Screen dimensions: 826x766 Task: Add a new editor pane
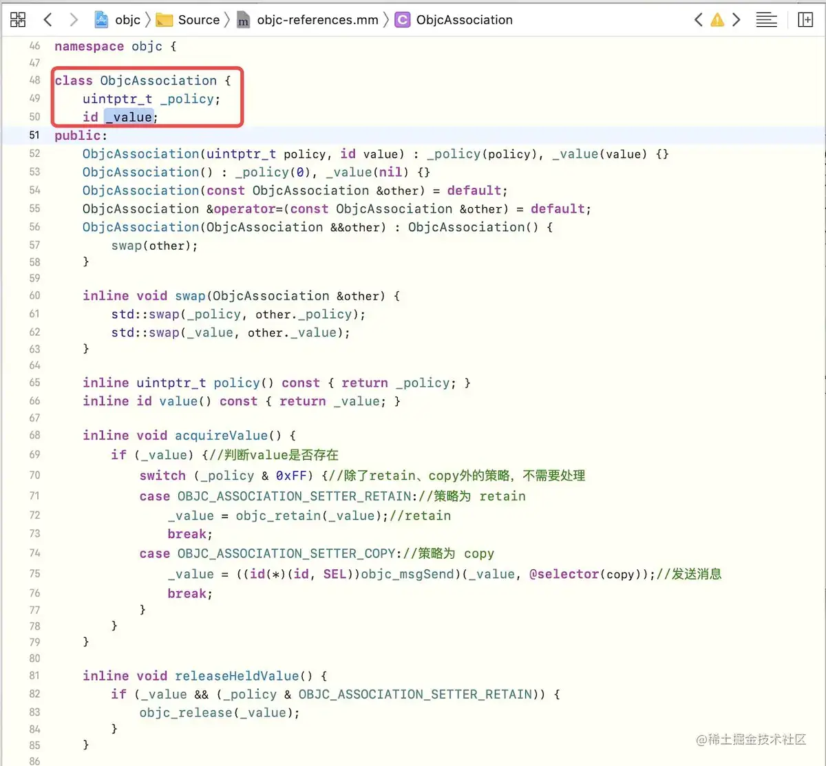pyautogui.click(x=805, y=20)
